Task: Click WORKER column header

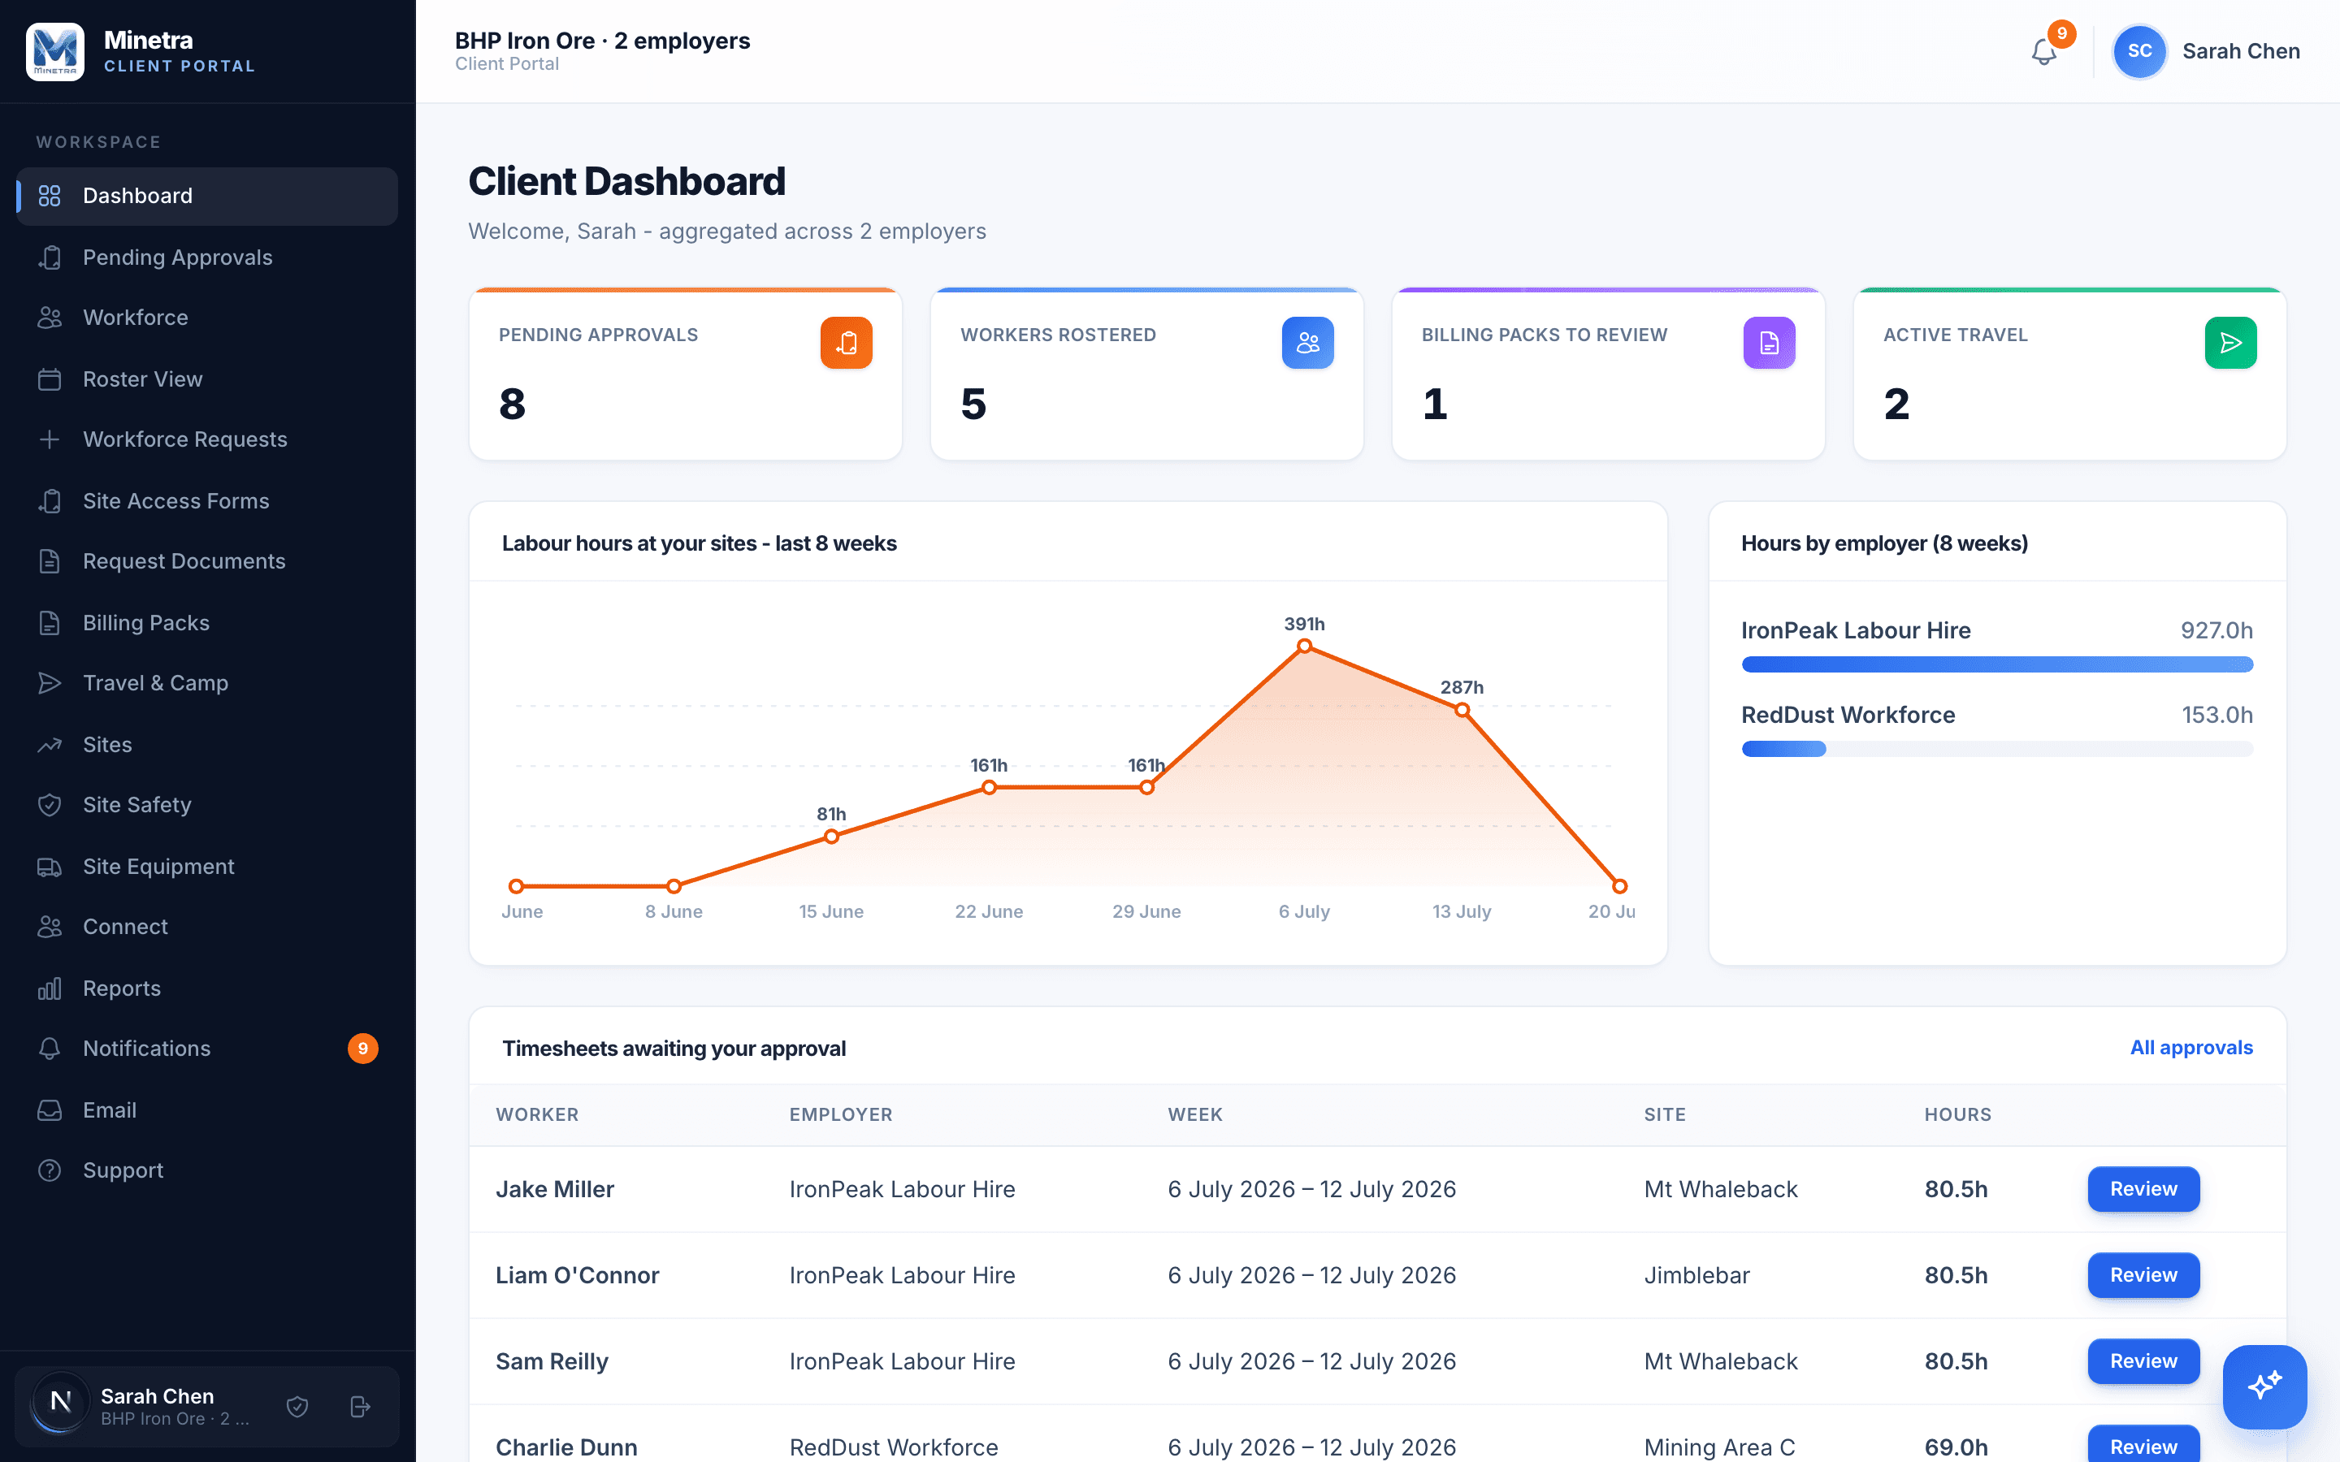Action: point(536,1115)
